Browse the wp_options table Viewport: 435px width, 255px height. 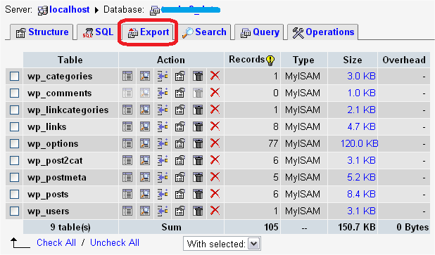pos(127,143)
